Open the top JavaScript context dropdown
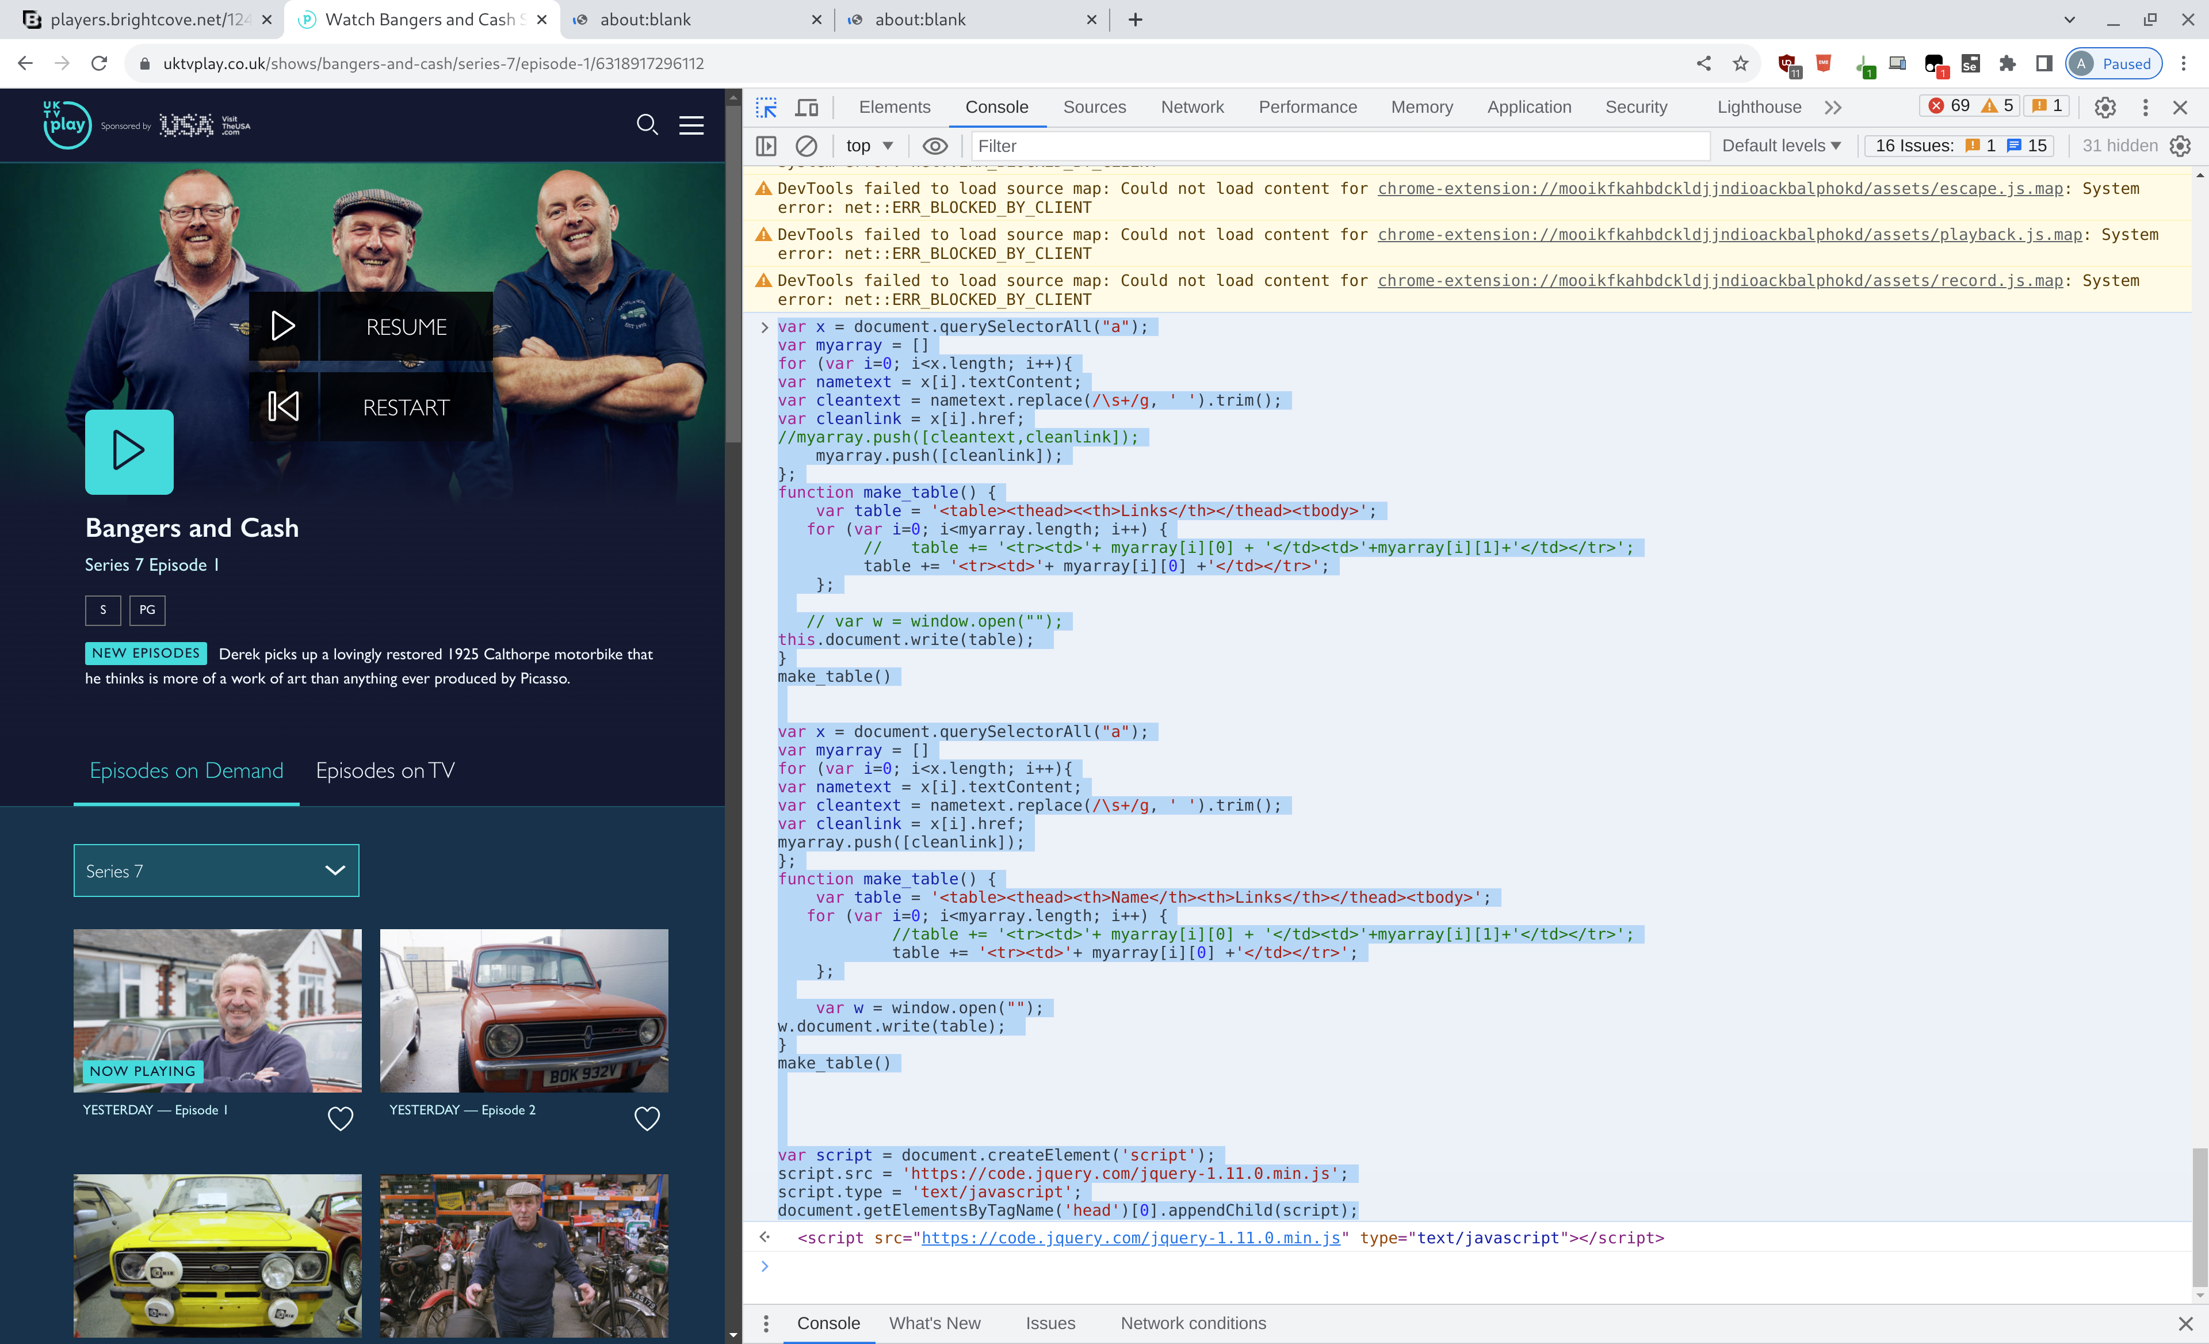2209x1344 pixels. click(x=869, y=145)
